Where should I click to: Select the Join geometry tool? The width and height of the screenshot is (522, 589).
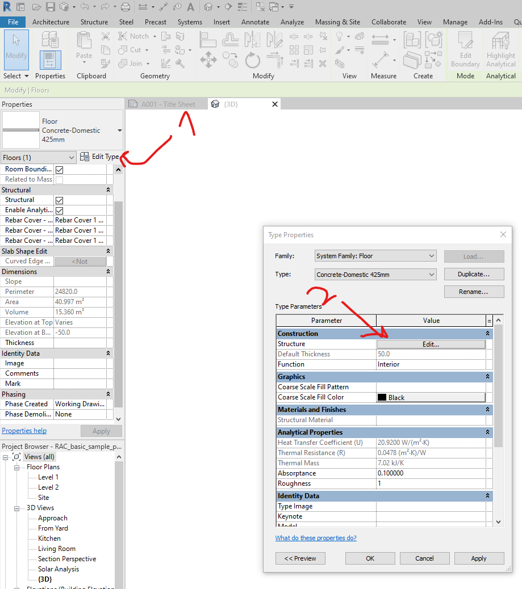pyautogui.click(x=131, y=64)
